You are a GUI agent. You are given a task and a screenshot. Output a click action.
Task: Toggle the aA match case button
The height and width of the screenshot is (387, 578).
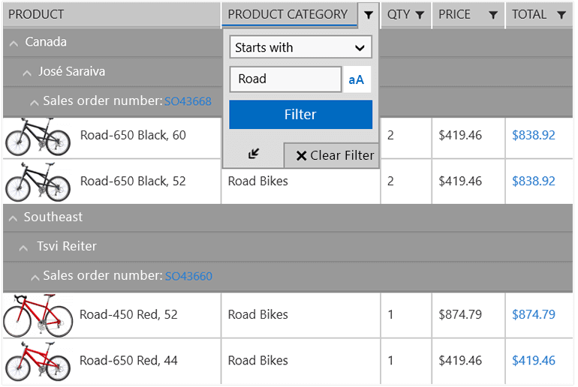pyautogui.click(x=357, y=79)
